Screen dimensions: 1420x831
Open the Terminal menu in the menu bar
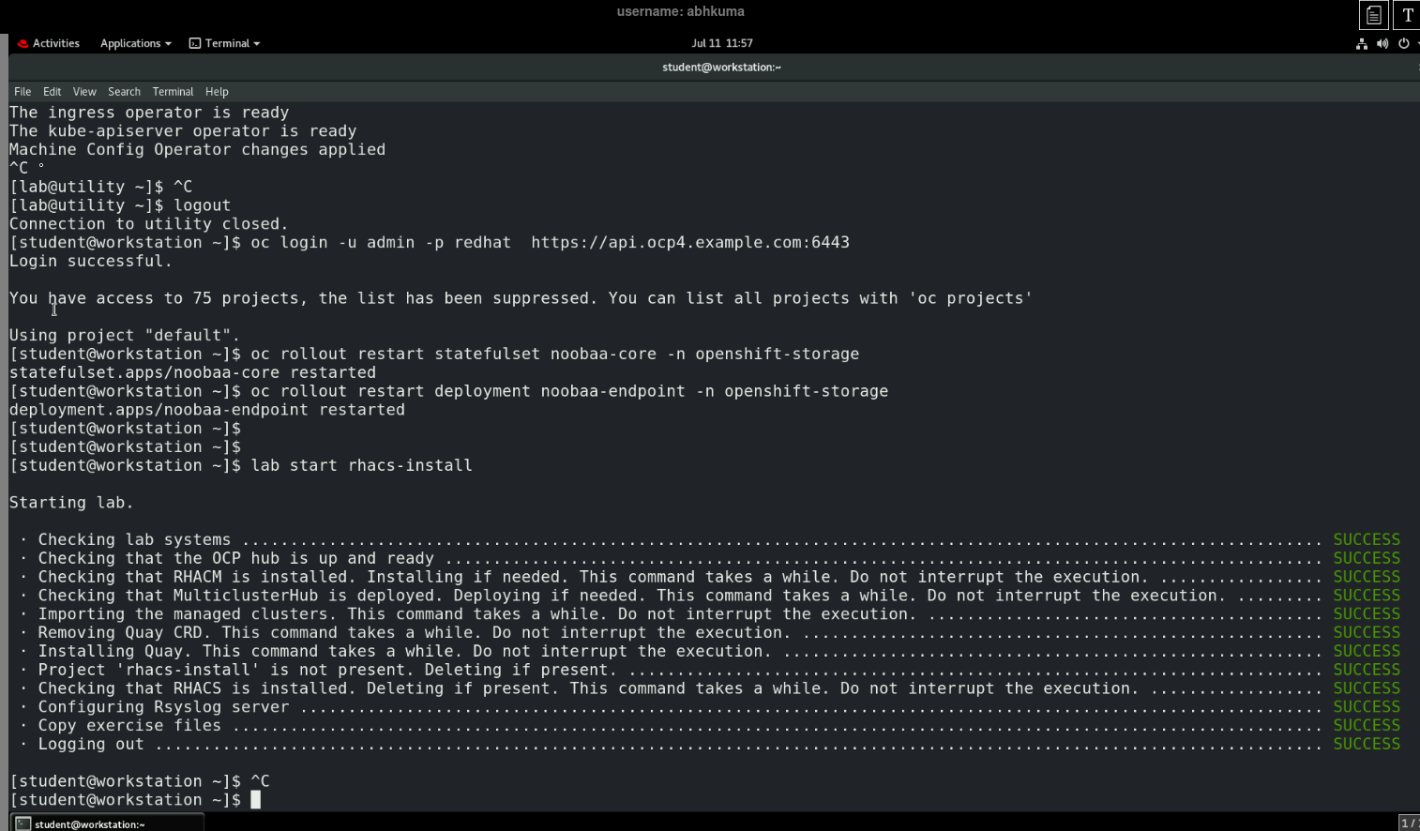(173, 92)
